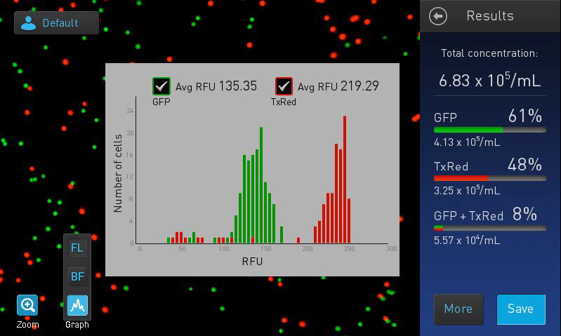Click the 48% TxRed percentage

point(525,164)
